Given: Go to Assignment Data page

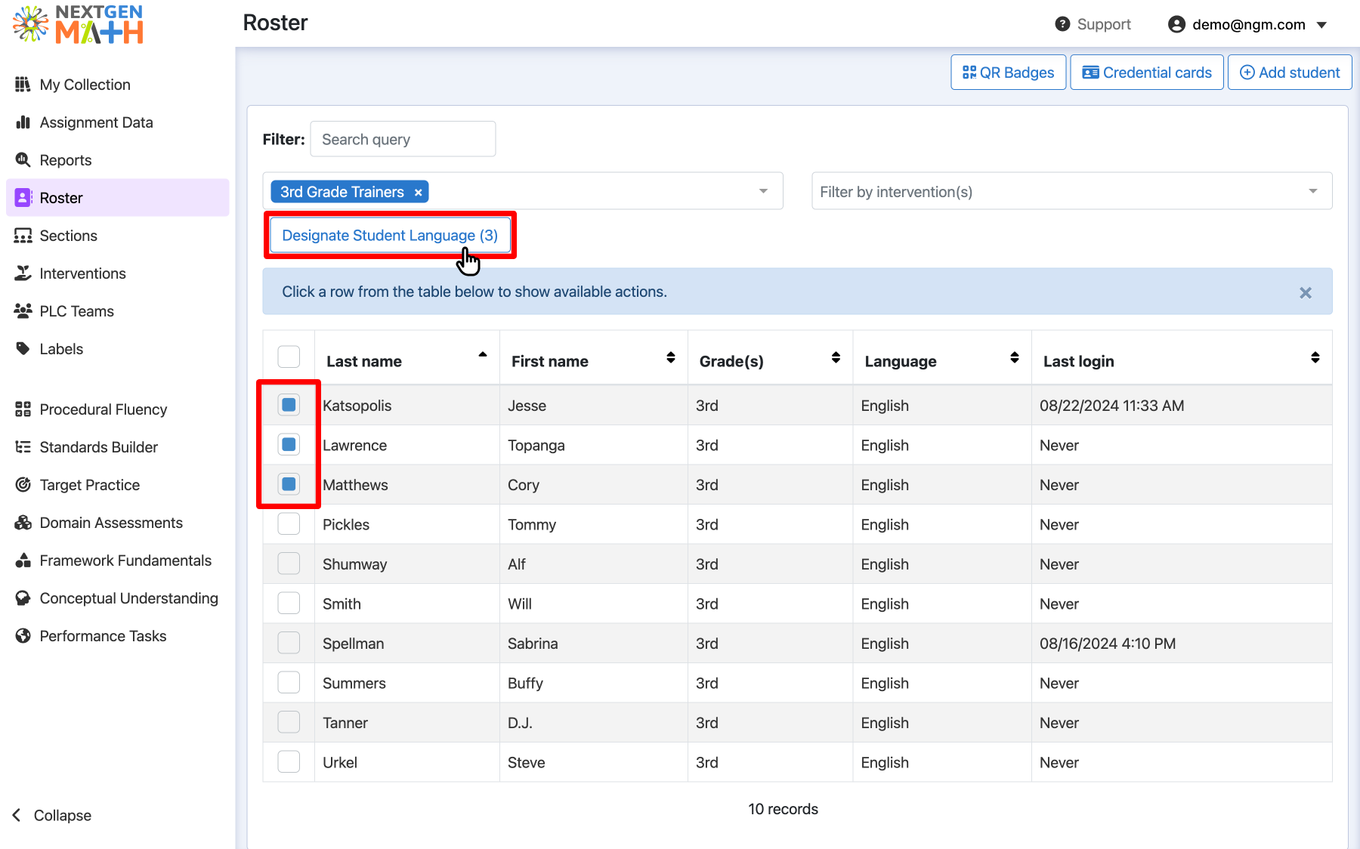Looking at the screenshot, I should tap(117, 122).
